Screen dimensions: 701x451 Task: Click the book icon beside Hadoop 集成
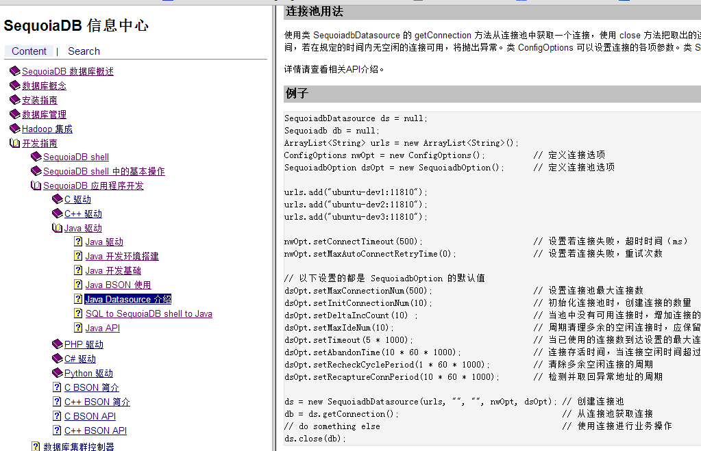(x=15, y=129)
